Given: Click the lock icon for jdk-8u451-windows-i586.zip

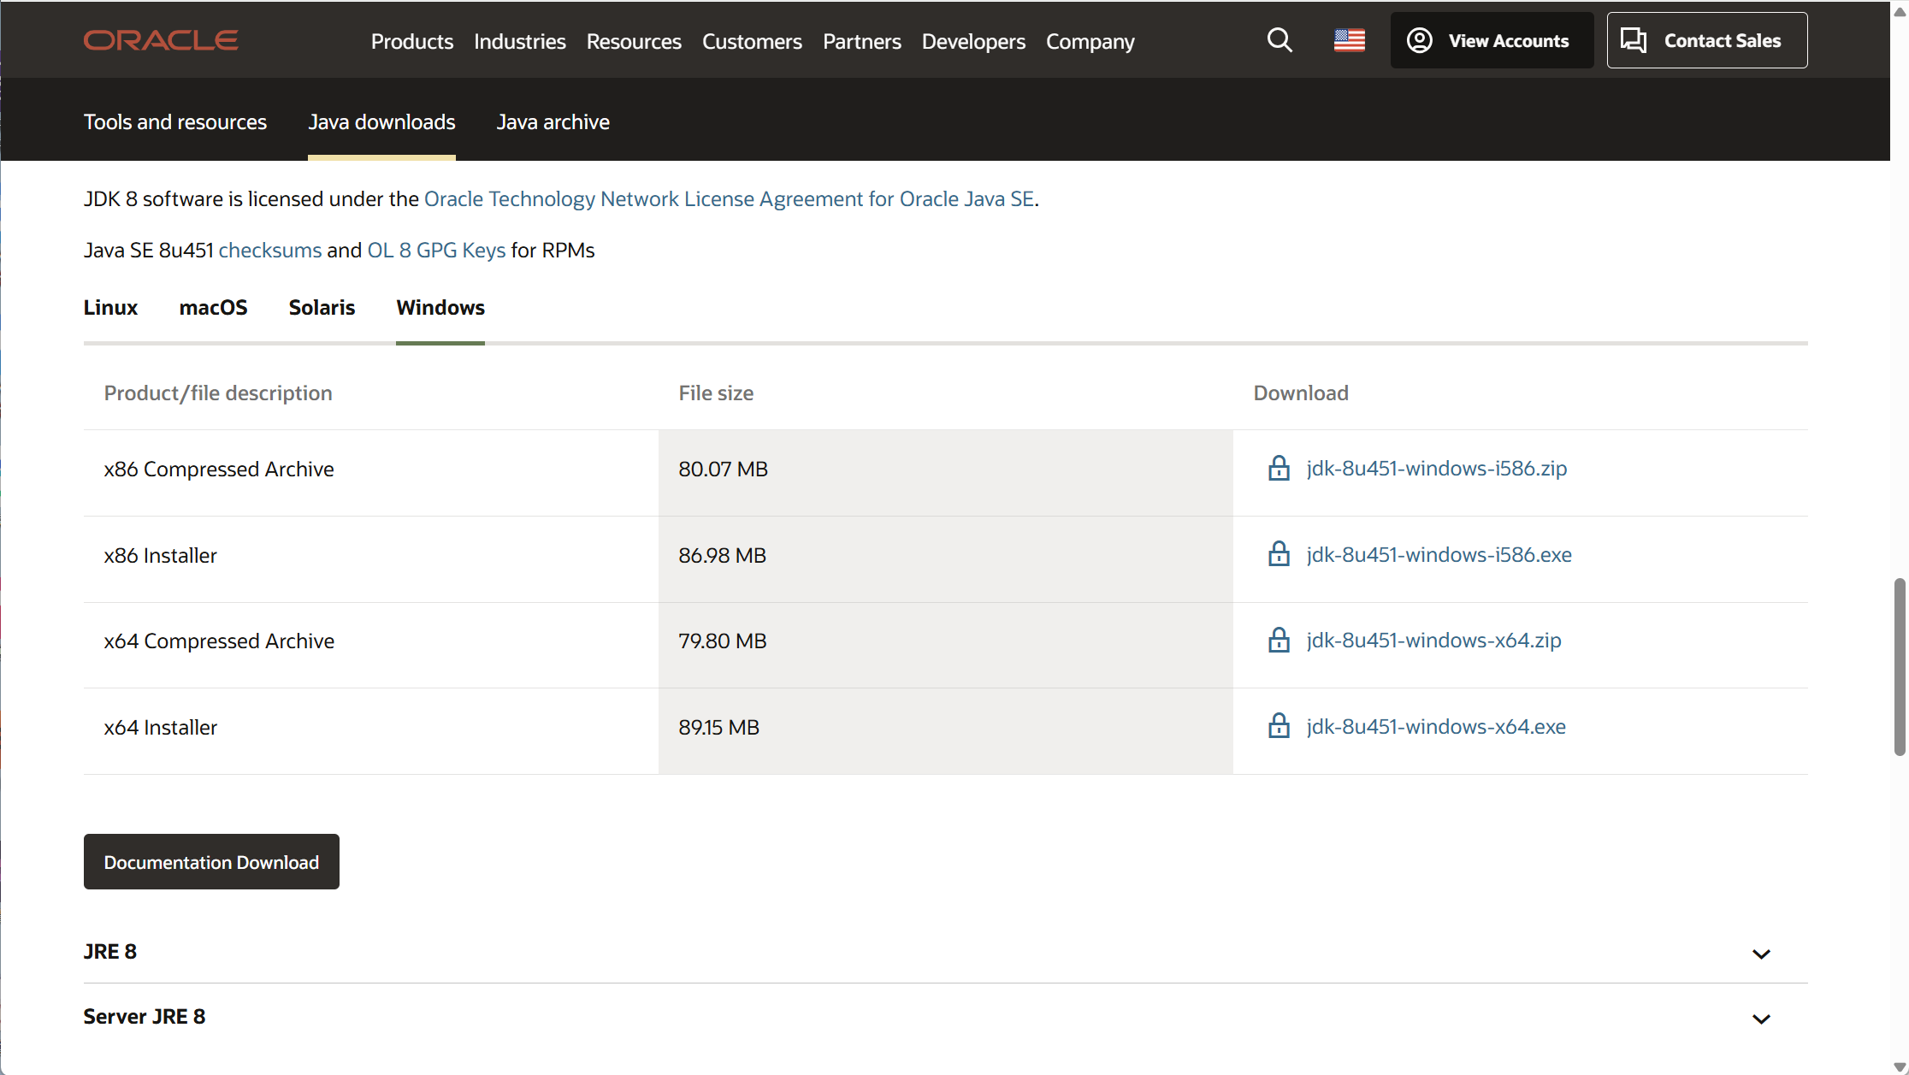Looking at the screenshot, I should [1279, 469].
